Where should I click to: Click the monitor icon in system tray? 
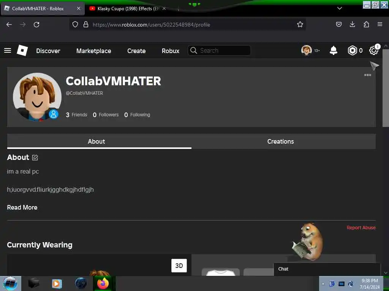pyautogui.click(x=342, y=284)
